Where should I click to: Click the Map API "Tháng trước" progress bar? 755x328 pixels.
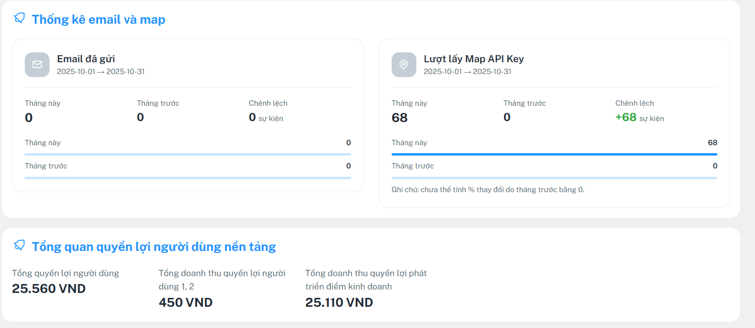(x=554, y=178)
